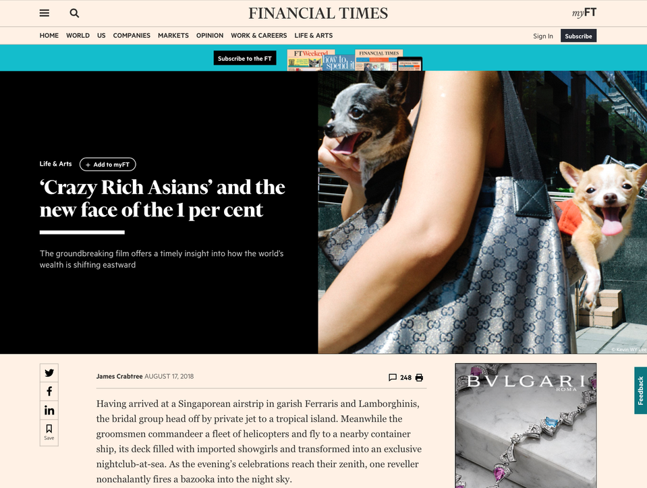
Task: Click the Bvlgari advertisement image
Action: [x=526, y=426]
